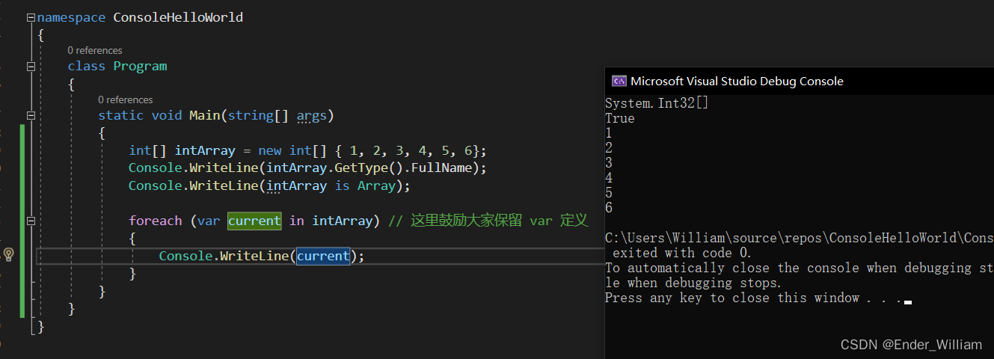Open the 0 references link above class Program
This screenshot has height=359, width=994.
point(94,50)
